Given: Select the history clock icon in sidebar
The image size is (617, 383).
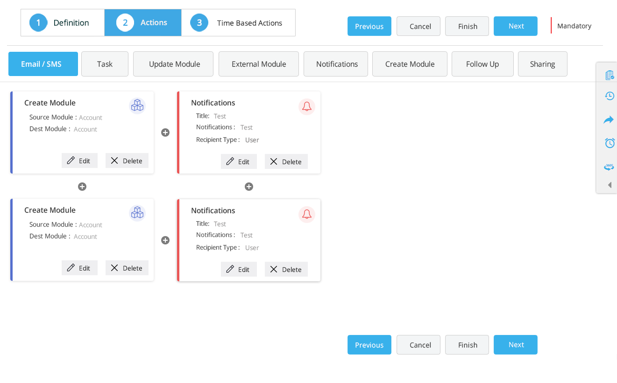Looking at the screenshot, I should 609,96.
